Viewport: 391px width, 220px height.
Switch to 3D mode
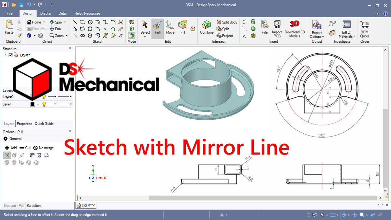132,35
